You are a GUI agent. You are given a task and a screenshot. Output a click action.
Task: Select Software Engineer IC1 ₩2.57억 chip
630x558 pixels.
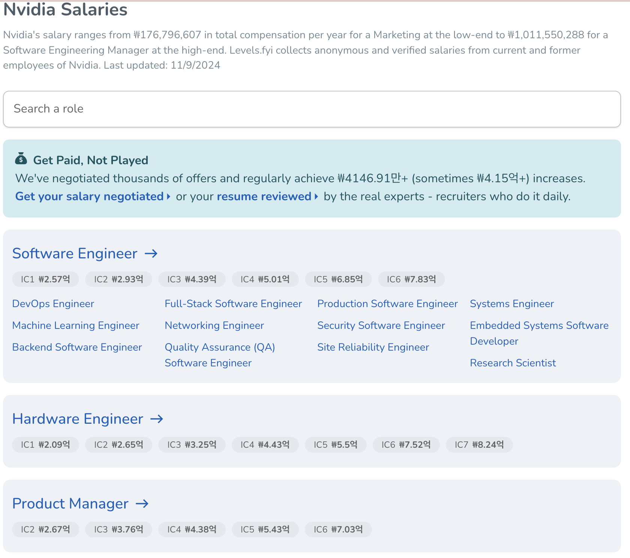45,279
